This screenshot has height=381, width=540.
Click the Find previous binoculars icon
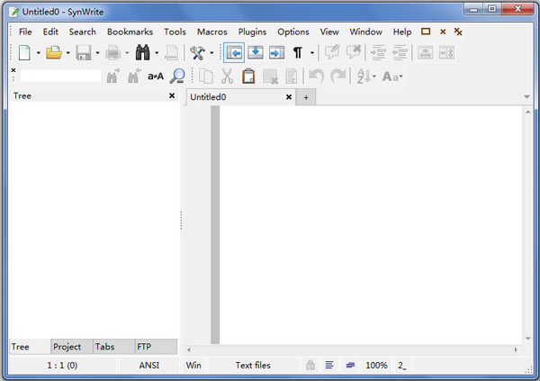[134, 77]
